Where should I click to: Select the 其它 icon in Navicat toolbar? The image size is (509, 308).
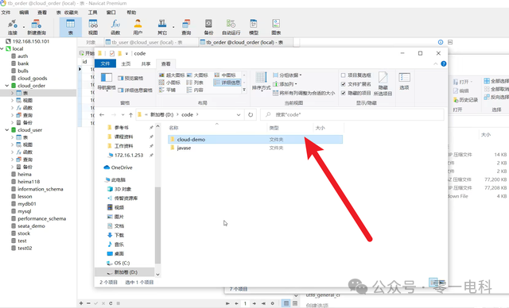coord(162,27)
